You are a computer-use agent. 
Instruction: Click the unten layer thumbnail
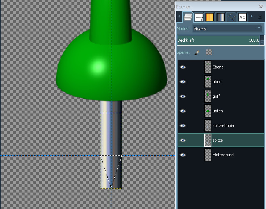click(x=208, y=111)
